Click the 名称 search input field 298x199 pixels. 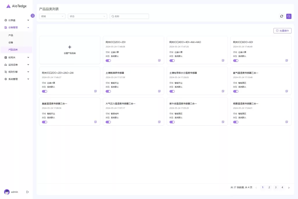[130, 16]
